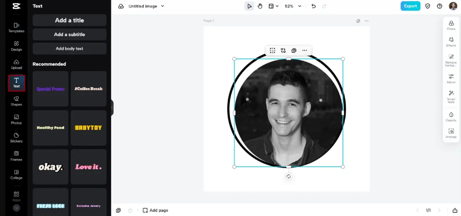Screen dimensions: 461x216
Task: Click the replace icon in floating toolbar
Action: click(x=283, y=51)
